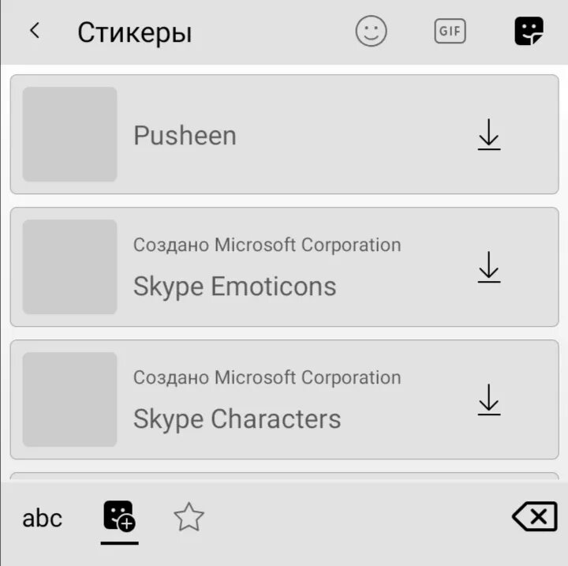Open the Skype Emoticons title

(234, 286)
